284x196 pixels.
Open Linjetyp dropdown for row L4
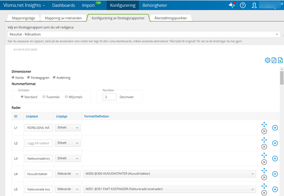(x=68, y=174)
